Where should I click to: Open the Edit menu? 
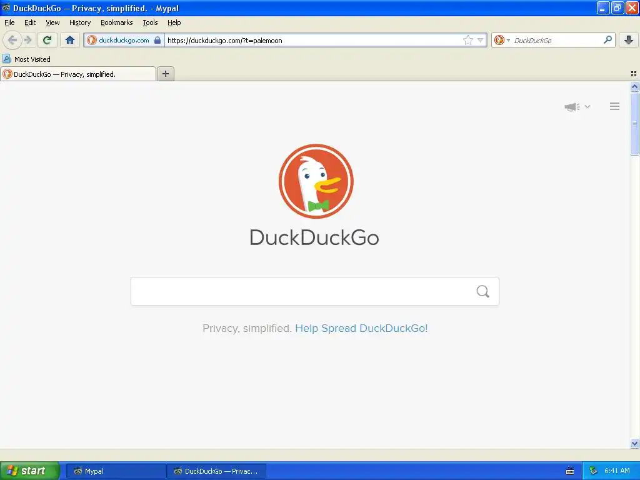point(30,23)
